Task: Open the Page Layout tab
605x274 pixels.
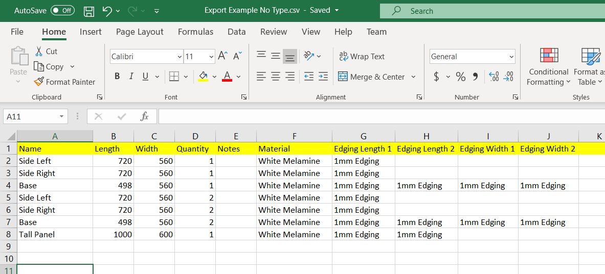Action: [140, 32]
